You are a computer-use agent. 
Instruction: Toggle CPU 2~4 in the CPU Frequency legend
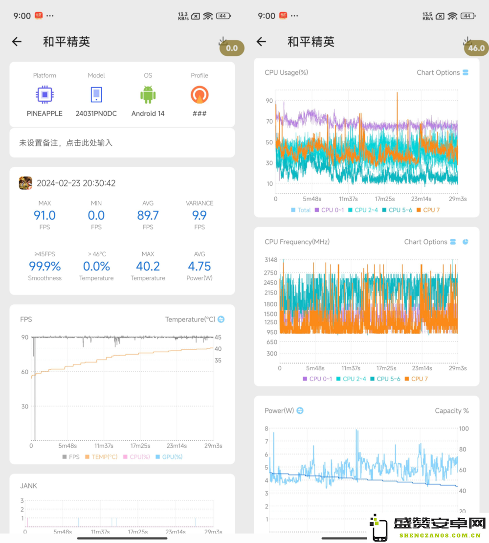coord(351,379)
